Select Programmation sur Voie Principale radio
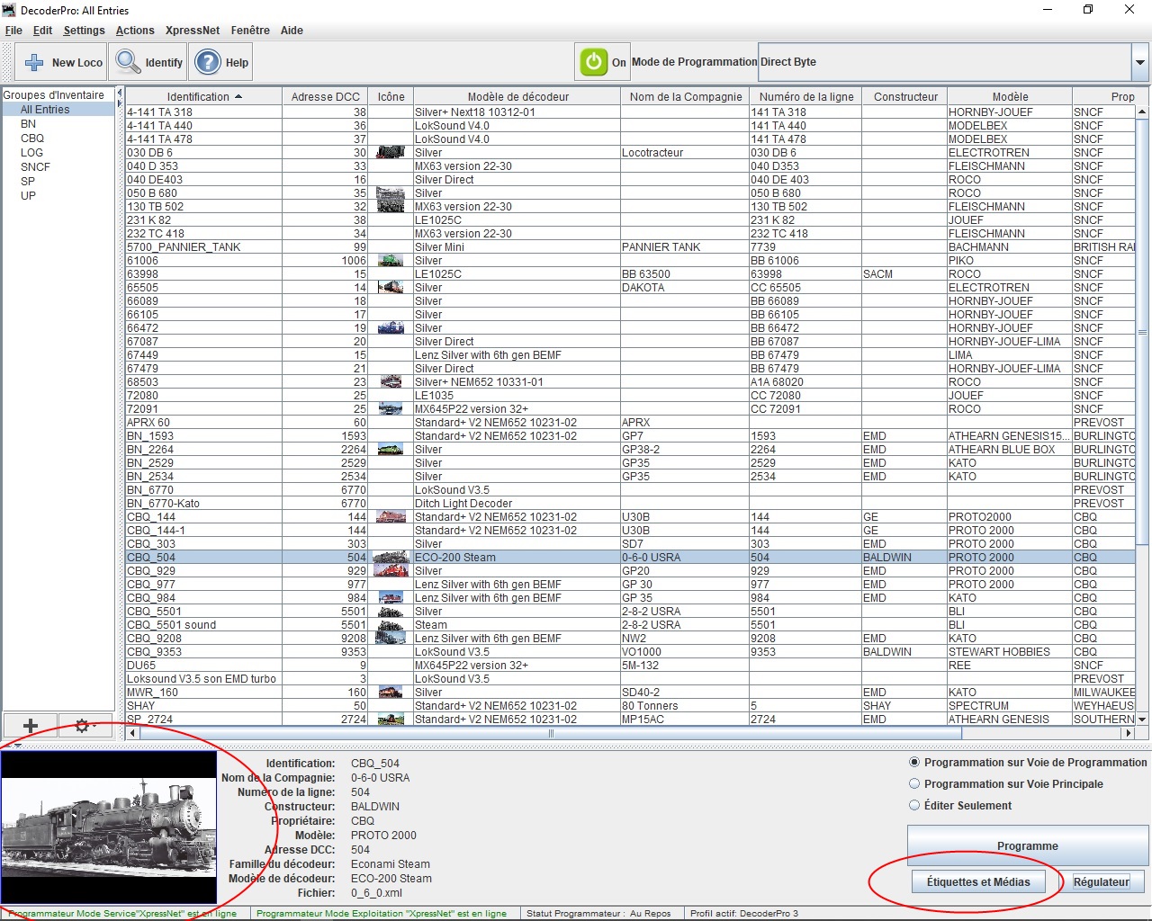The height and width of the screenshot is (921, 1152). point(914,784)
